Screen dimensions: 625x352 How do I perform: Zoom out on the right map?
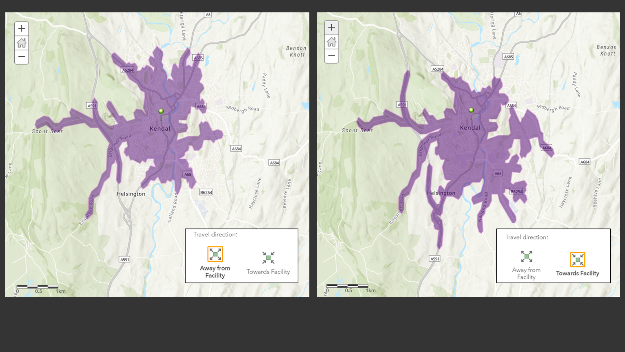tap(331, 56)
